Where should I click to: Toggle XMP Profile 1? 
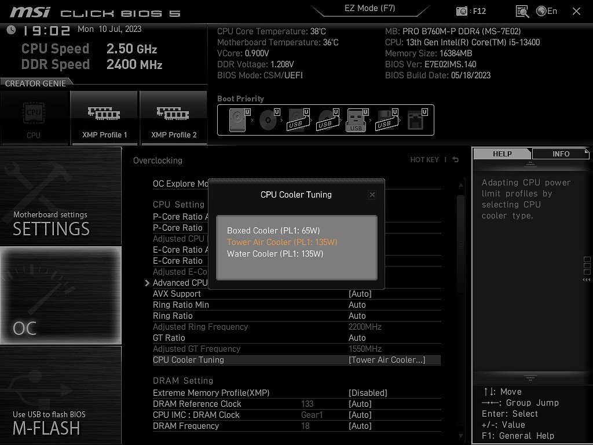(104, 118)
